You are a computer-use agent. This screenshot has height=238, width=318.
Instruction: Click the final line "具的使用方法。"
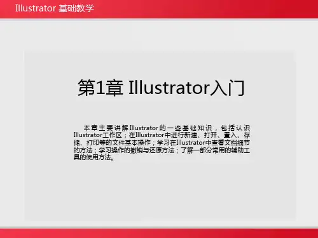[93, 157]
